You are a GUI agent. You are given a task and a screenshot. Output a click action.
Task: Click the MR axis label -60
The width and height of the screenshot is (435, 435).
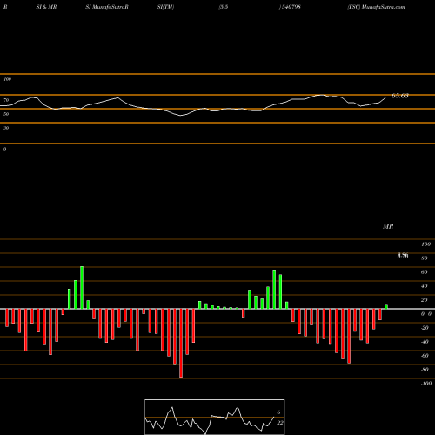click(x=425, y=356)
